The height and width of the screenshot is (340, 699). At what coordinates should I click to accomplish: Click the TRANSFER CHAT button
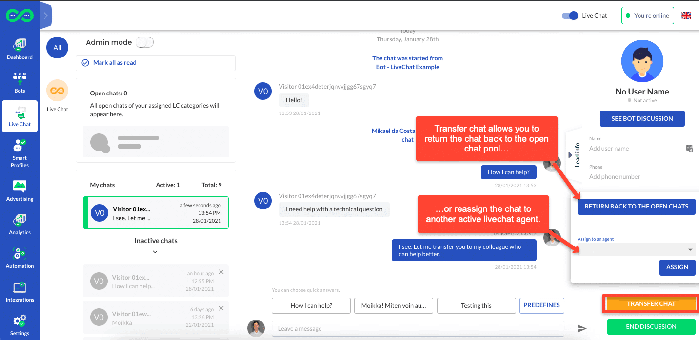651,303
